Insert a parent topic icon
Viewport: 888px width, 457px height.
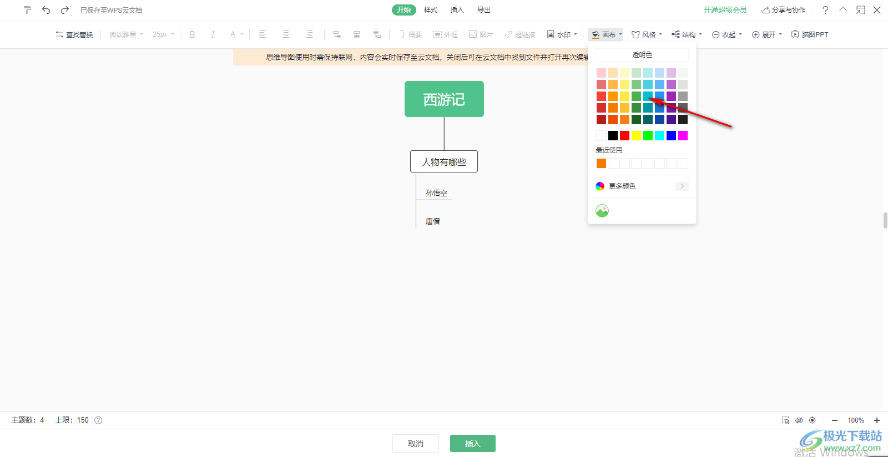point(377,34)
